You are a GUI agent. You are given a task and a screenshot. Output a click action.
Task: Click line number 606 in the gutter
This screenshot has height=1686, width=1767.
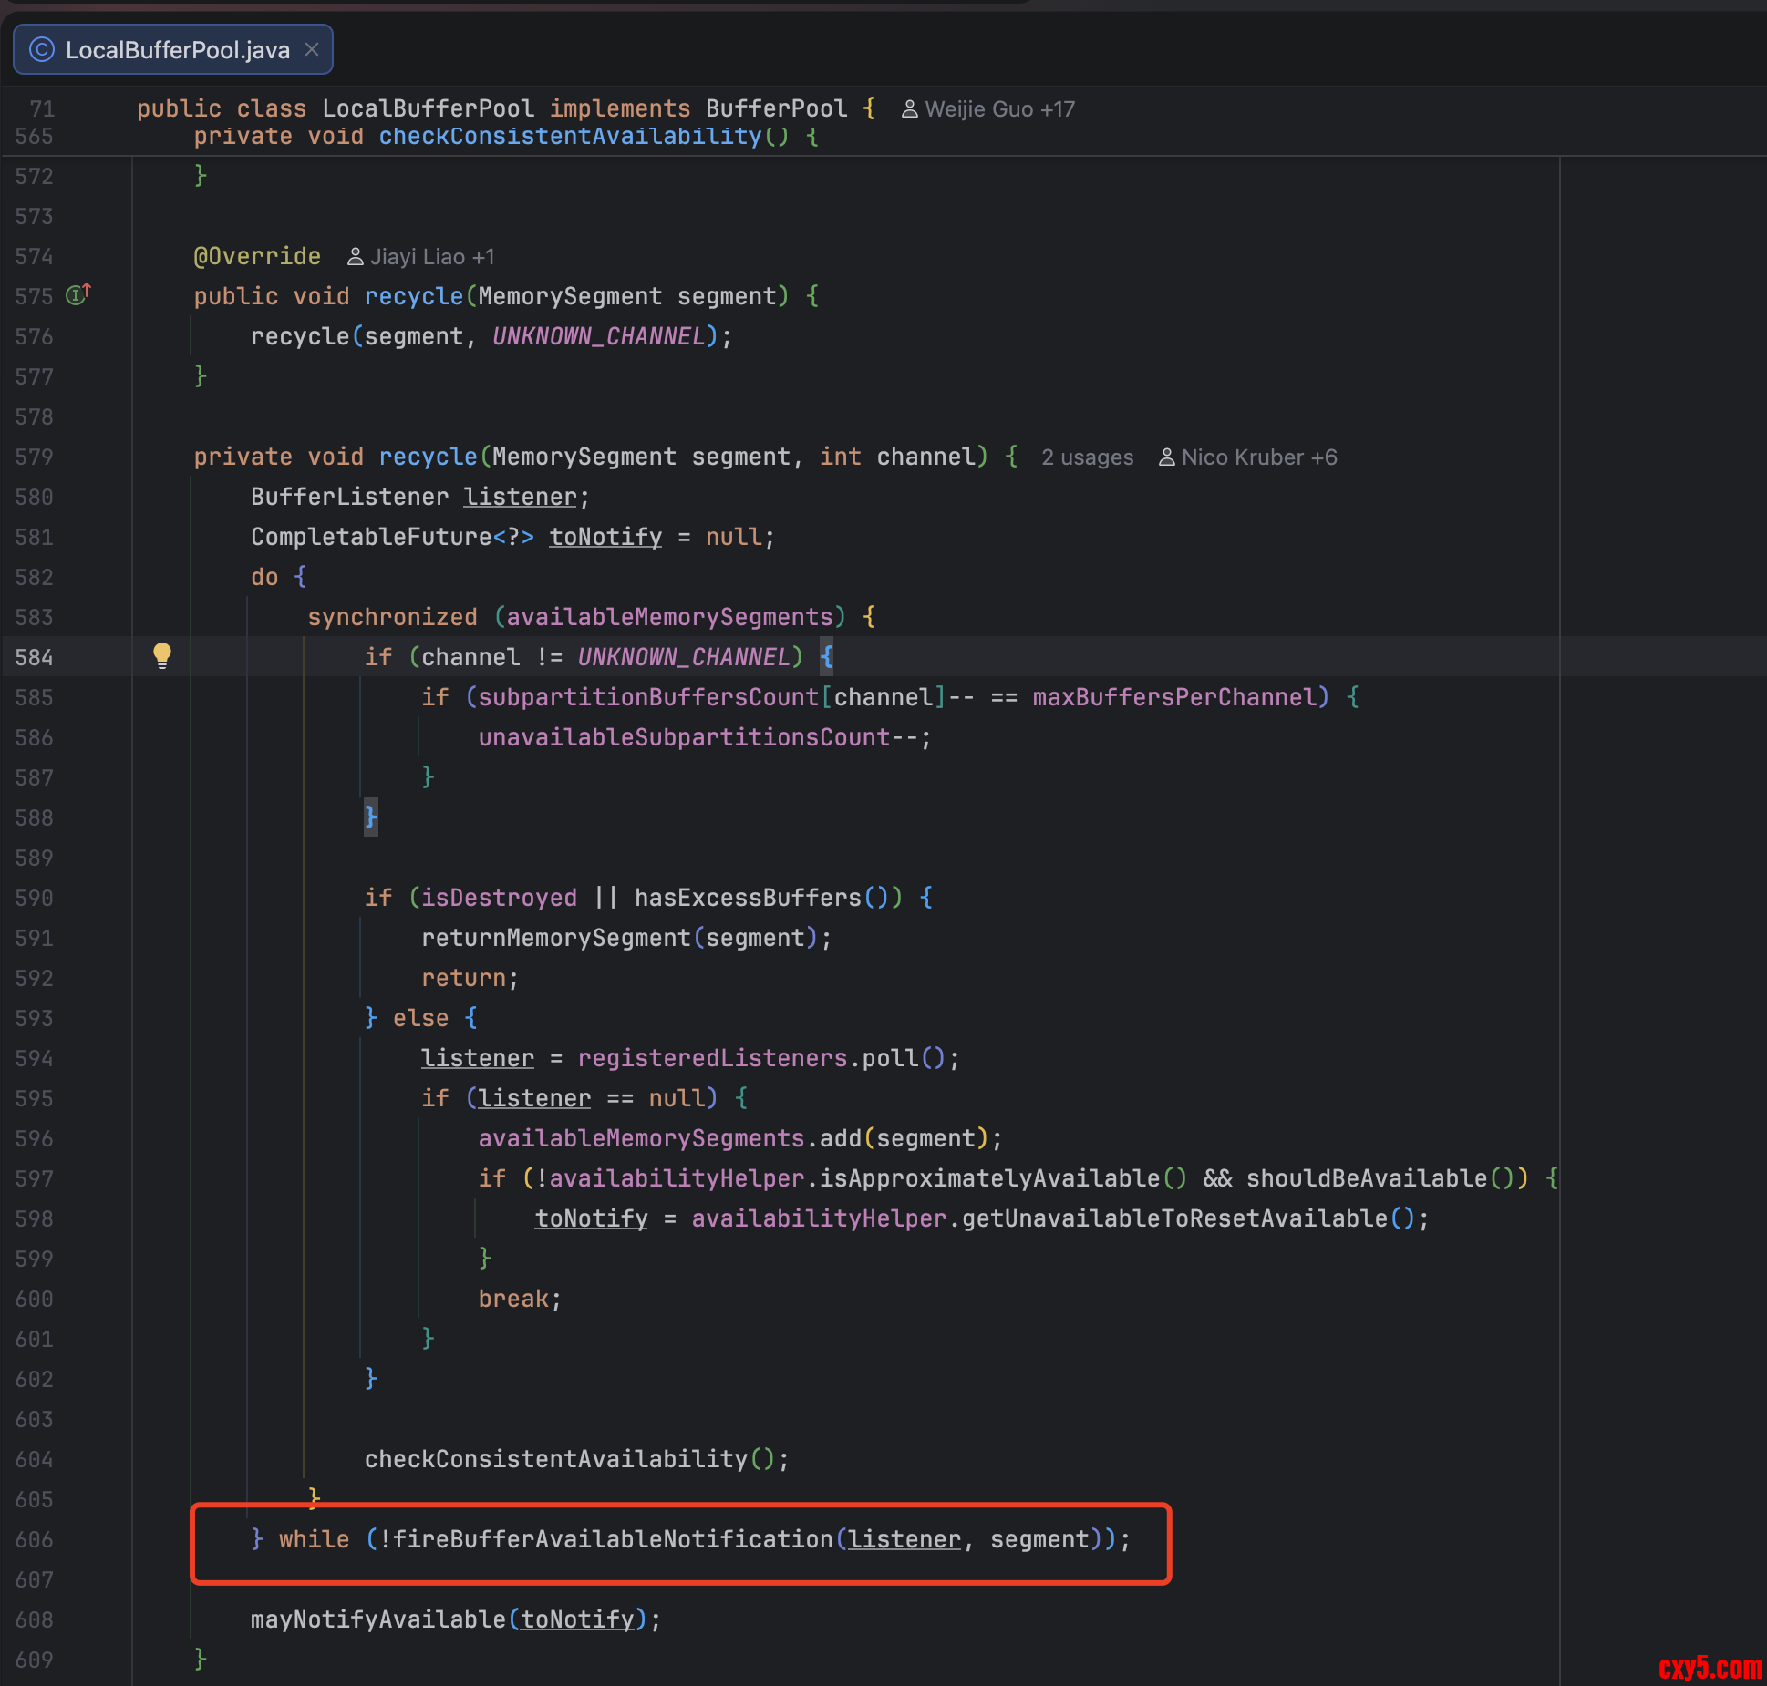35,1539
